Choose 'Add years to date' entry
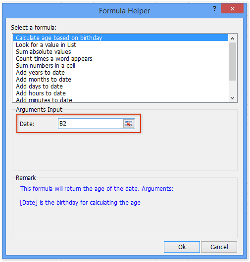This screenshot has height=262, width=250. coord(120,73)
